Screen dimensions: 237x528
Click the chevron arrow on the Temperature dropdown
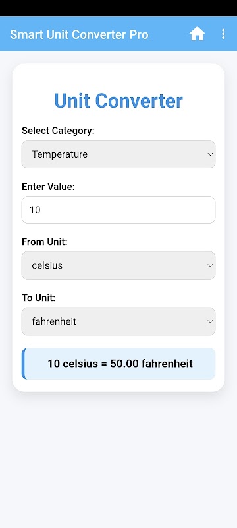210,154
